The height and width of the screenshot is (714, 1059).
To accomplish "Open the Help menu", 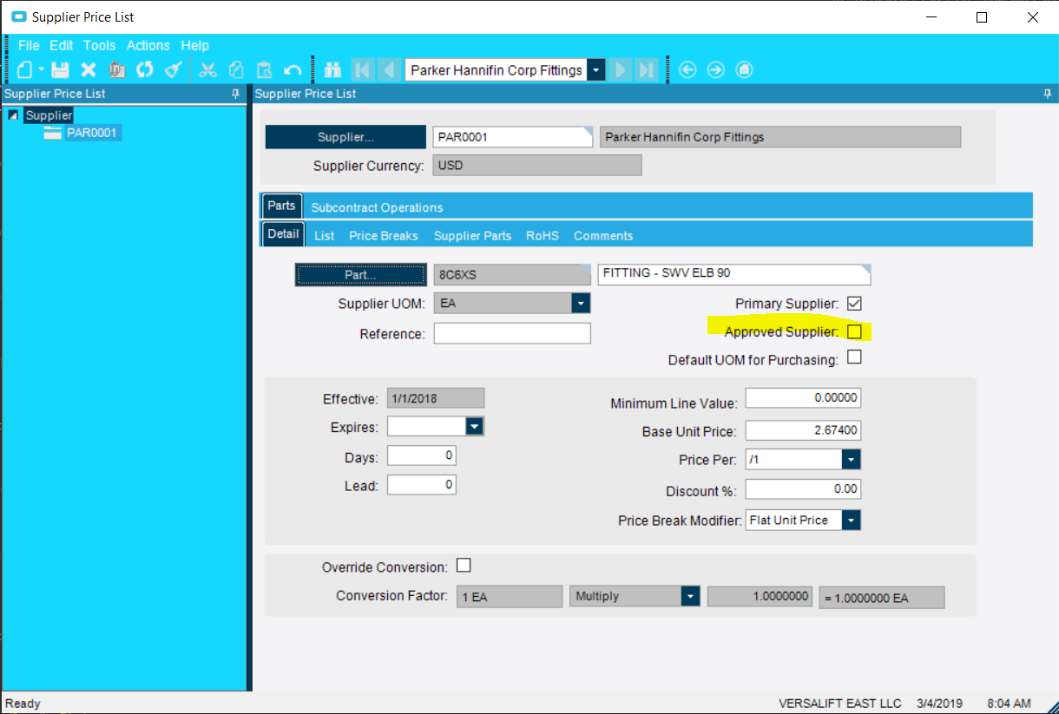I will click(x=195, y=45).
